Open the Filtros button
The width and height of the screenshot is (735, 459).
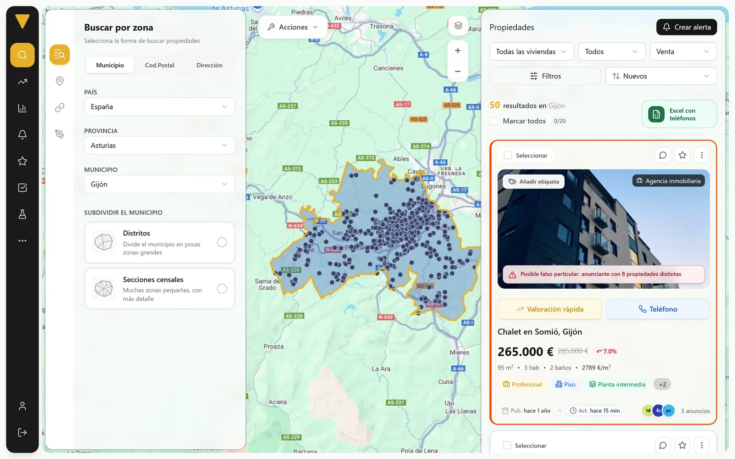point(545,76)
